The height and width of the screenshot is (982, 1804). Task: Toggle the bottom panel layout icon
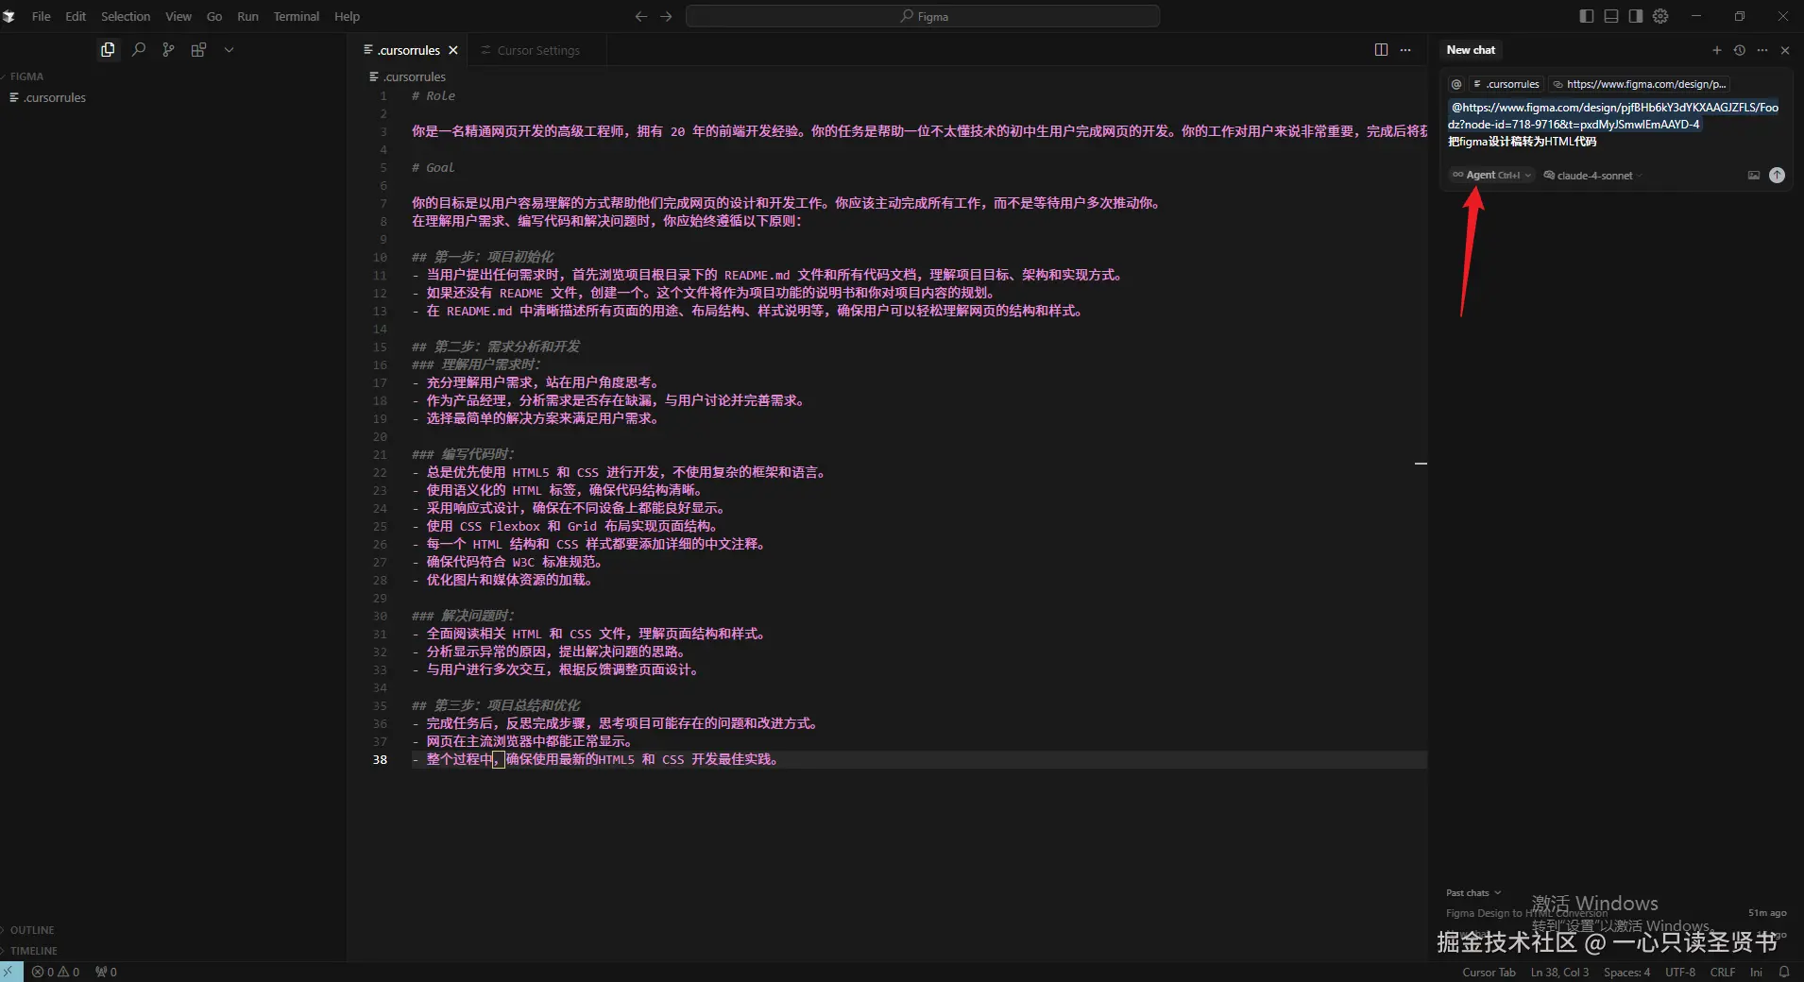coord(1611,16)
